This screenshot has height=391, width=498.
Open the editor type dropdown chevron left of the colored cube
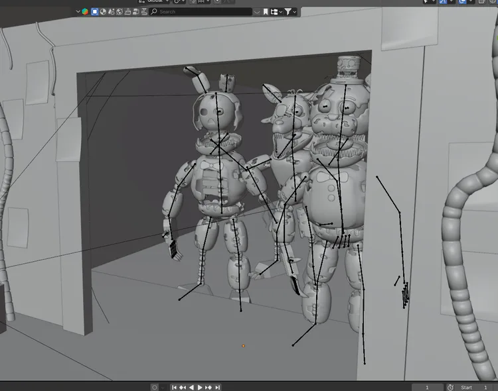point(78,12)
